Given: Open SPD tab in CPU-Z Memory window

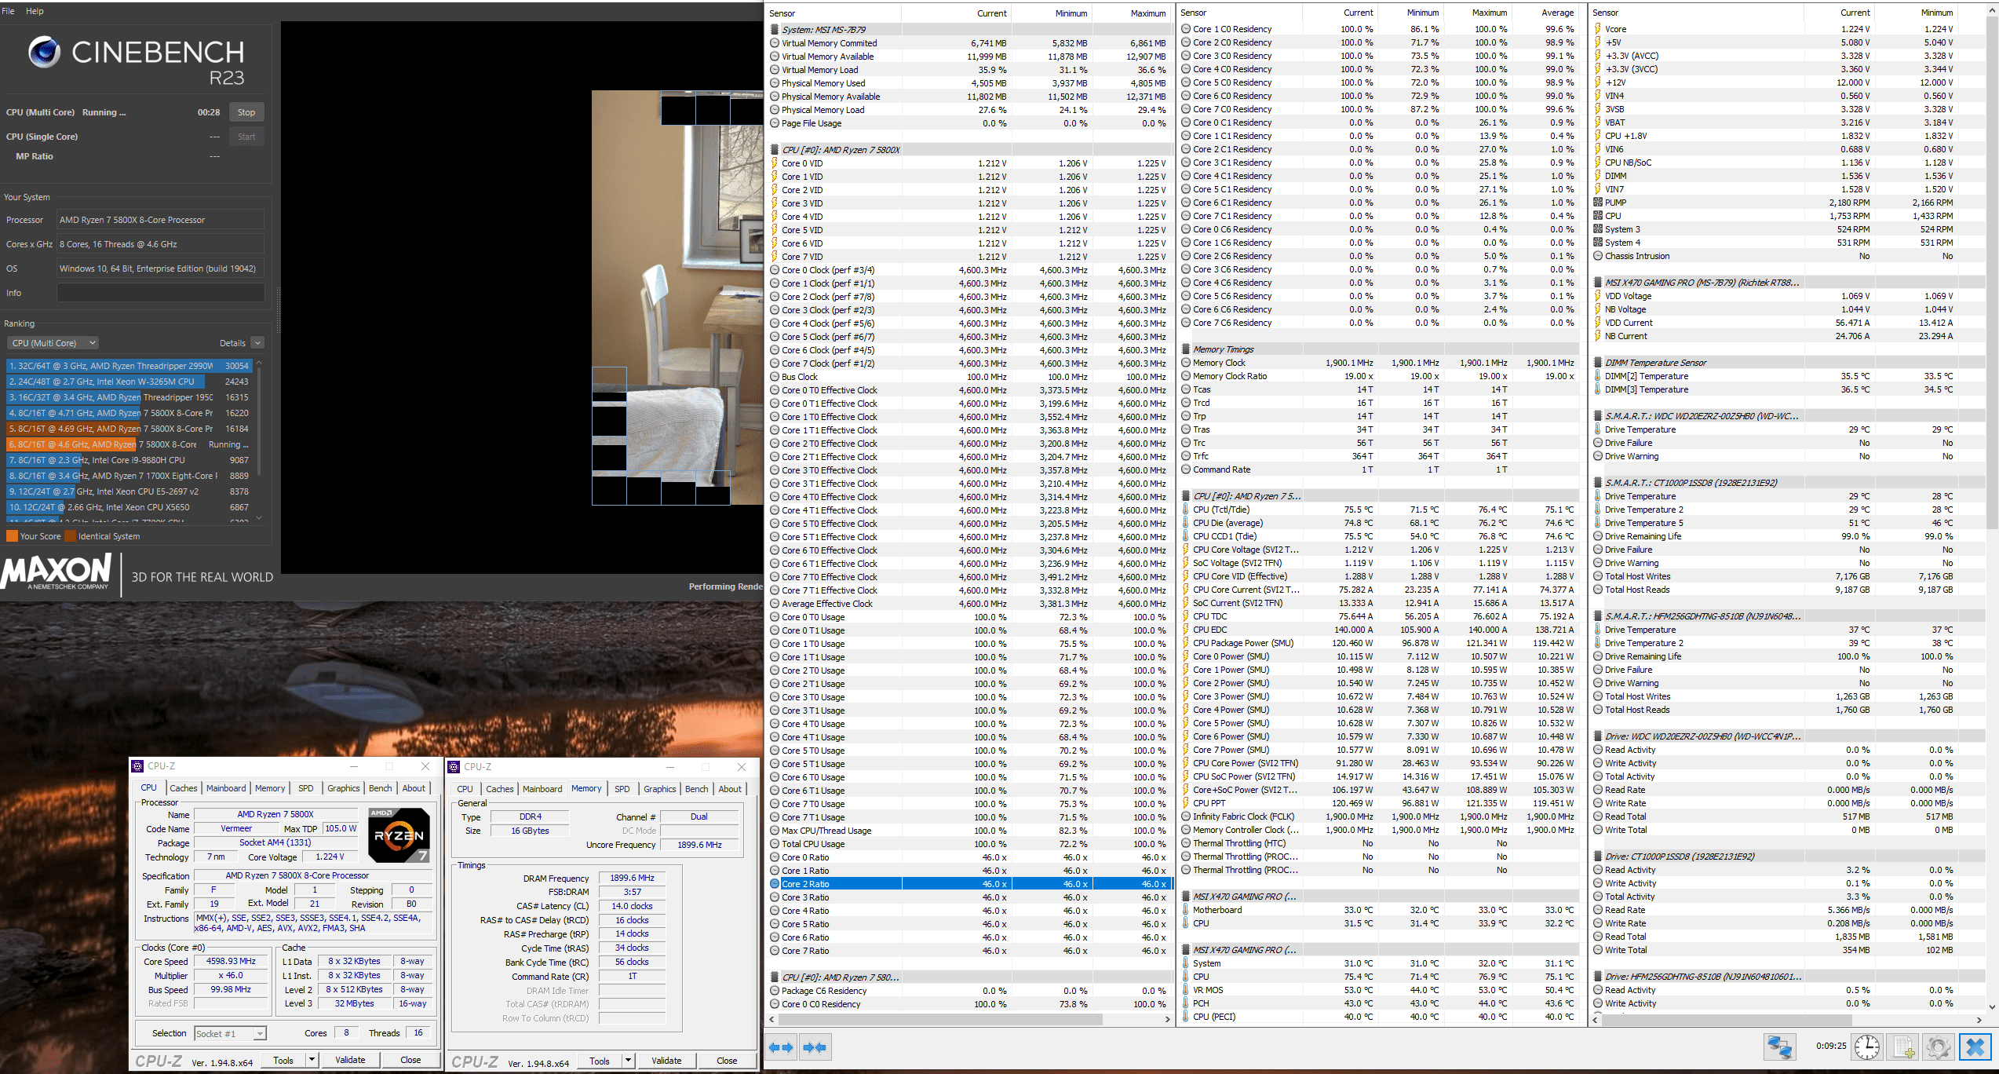Looking at the screenshot, I should pos(622,789).
